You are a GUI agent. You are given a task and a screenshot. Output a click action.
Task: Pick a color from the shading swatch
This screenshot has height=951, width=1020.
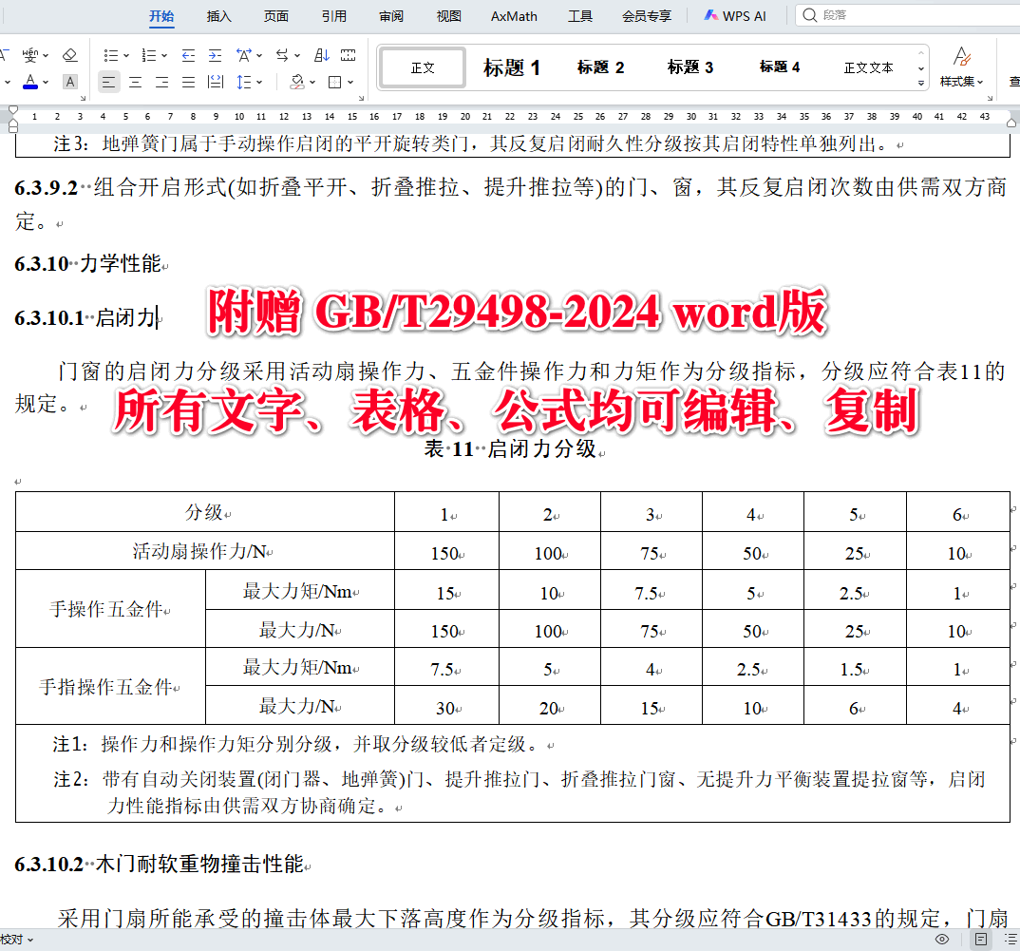(x=296, y=83)
